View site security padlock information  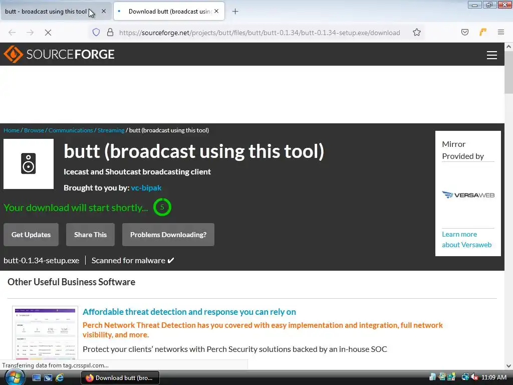(110, 32)
